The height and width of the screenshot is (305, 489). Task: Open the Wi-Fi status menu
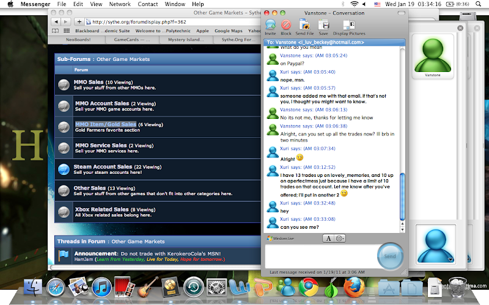pyautogui.click(x=355, y=4)
